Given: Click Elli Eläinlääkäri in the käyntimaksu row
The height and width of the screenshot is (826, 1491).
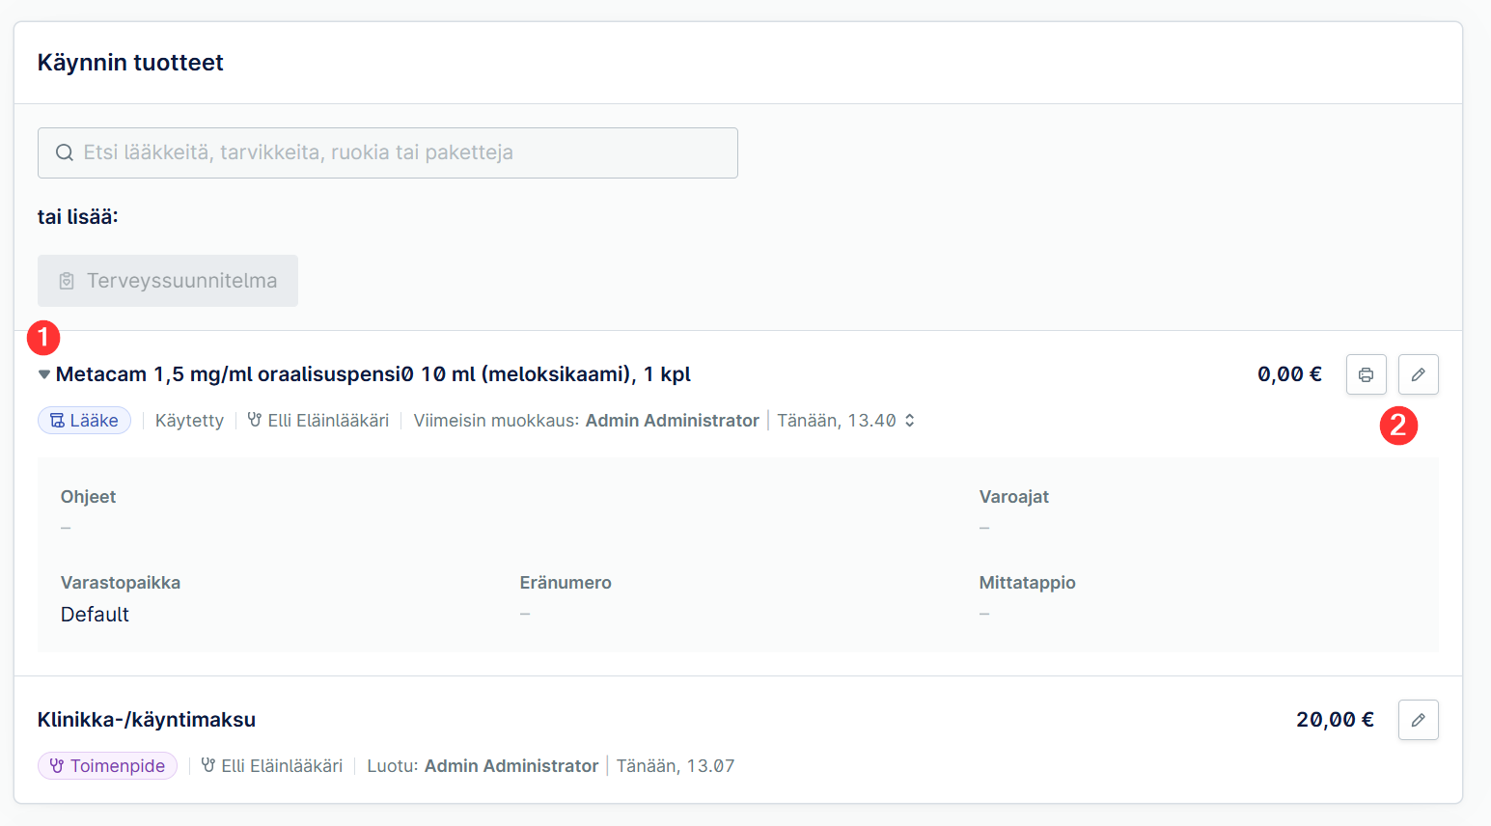Looking at the screenshot, I should pyautogui.click(x=282, y=766).
